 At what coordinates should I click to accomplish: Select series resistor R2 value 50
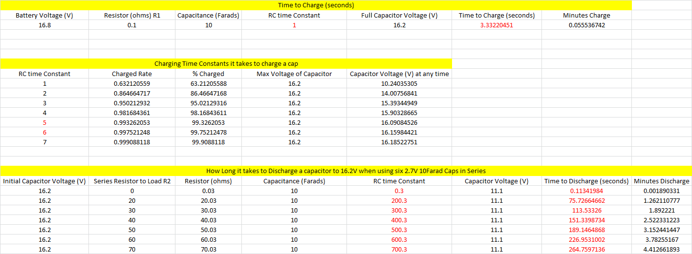(x=132, y=230)
